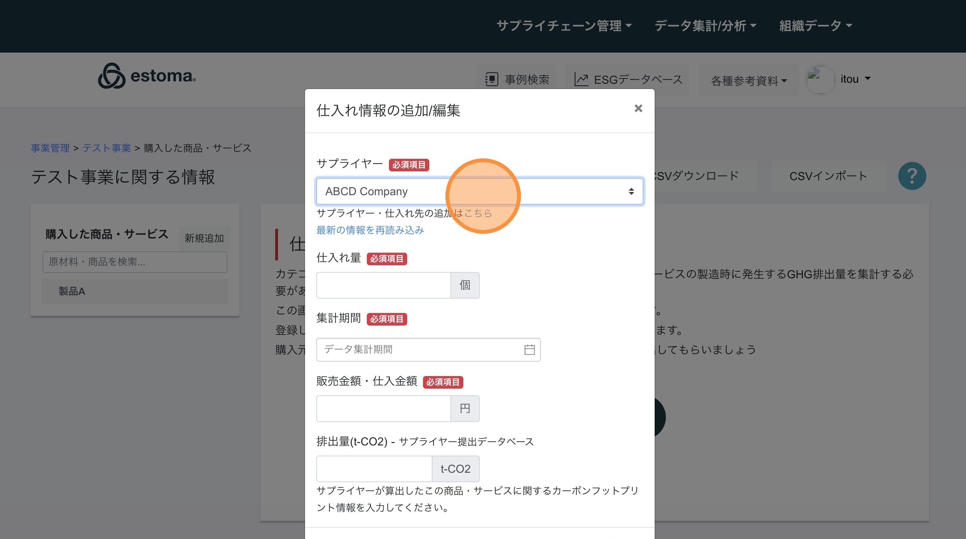This screenshot has width=966, height=539.
Task: Close the 仕入れ情報の追加/編集 dialog
Action: [x=638, y=109]
